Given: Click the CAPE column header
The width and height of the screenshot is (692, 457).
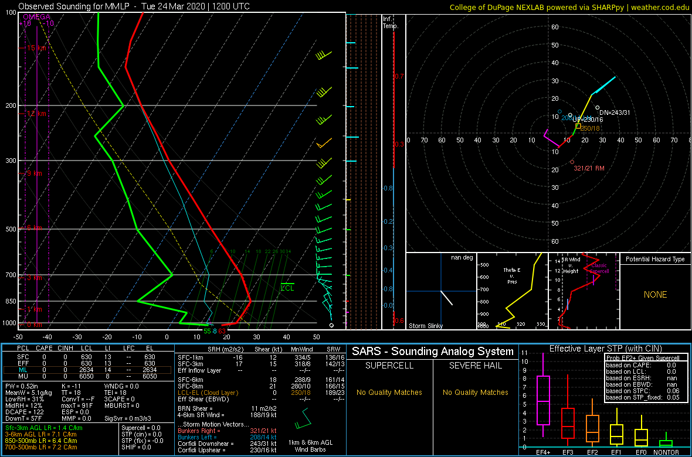Looking at the screenshot, I should pyautogui.click(x=44, y=349).
